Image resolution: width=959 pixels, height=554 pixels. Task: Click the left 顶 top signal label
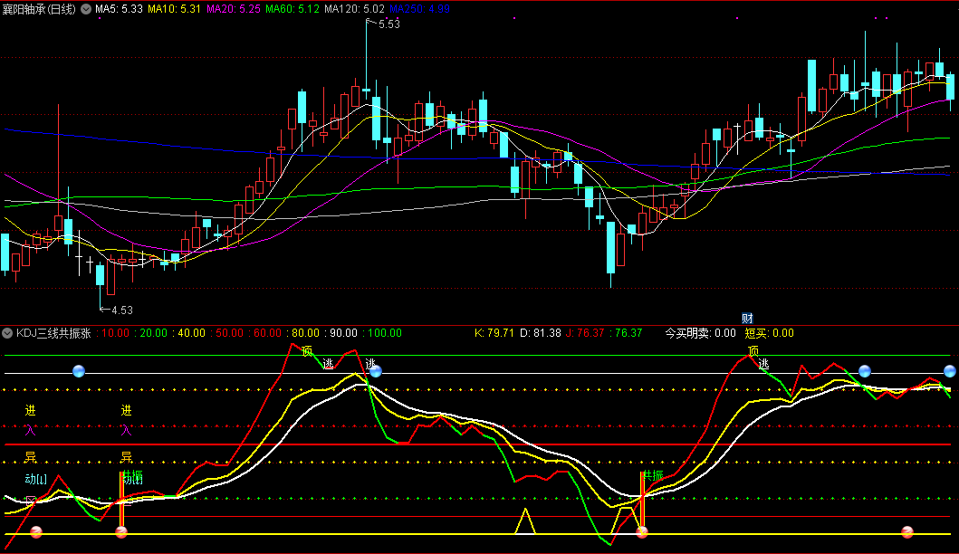pos(307,351)
